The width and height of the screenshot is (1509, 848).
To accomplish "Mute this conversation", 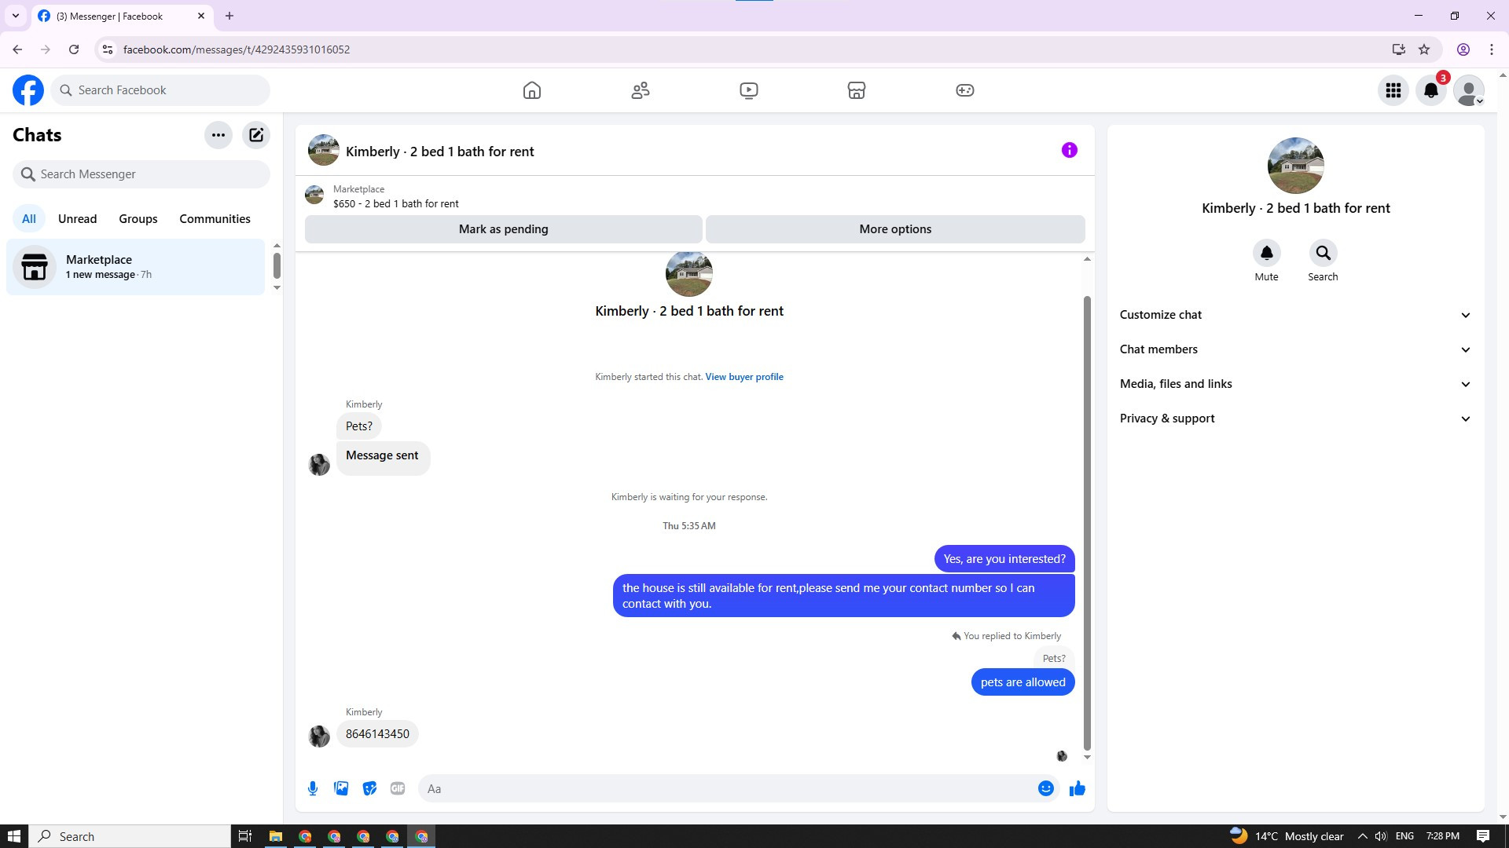I will click(1266, 254).
